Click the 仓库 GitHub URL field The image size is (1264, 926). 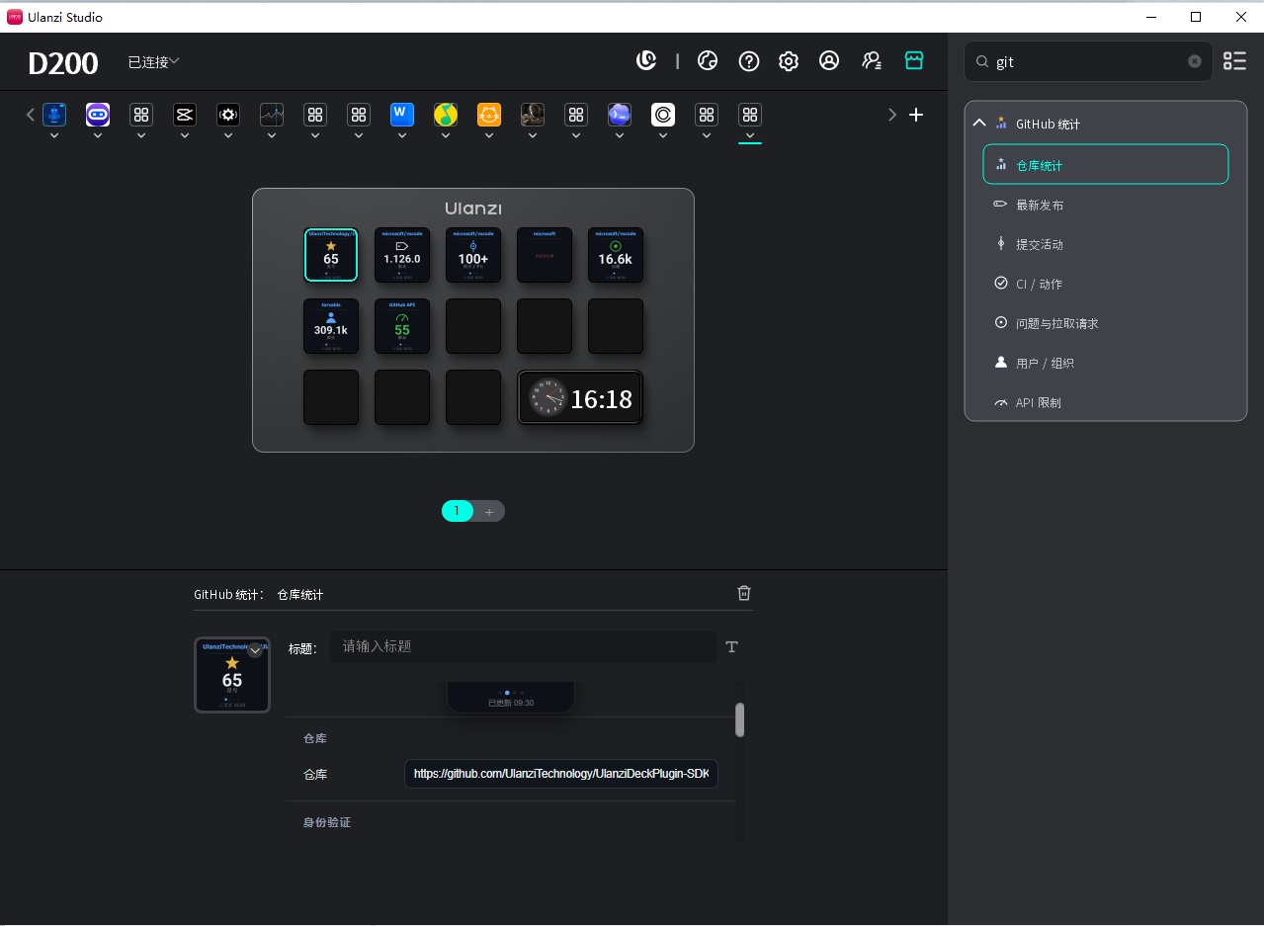click(561, 774)
